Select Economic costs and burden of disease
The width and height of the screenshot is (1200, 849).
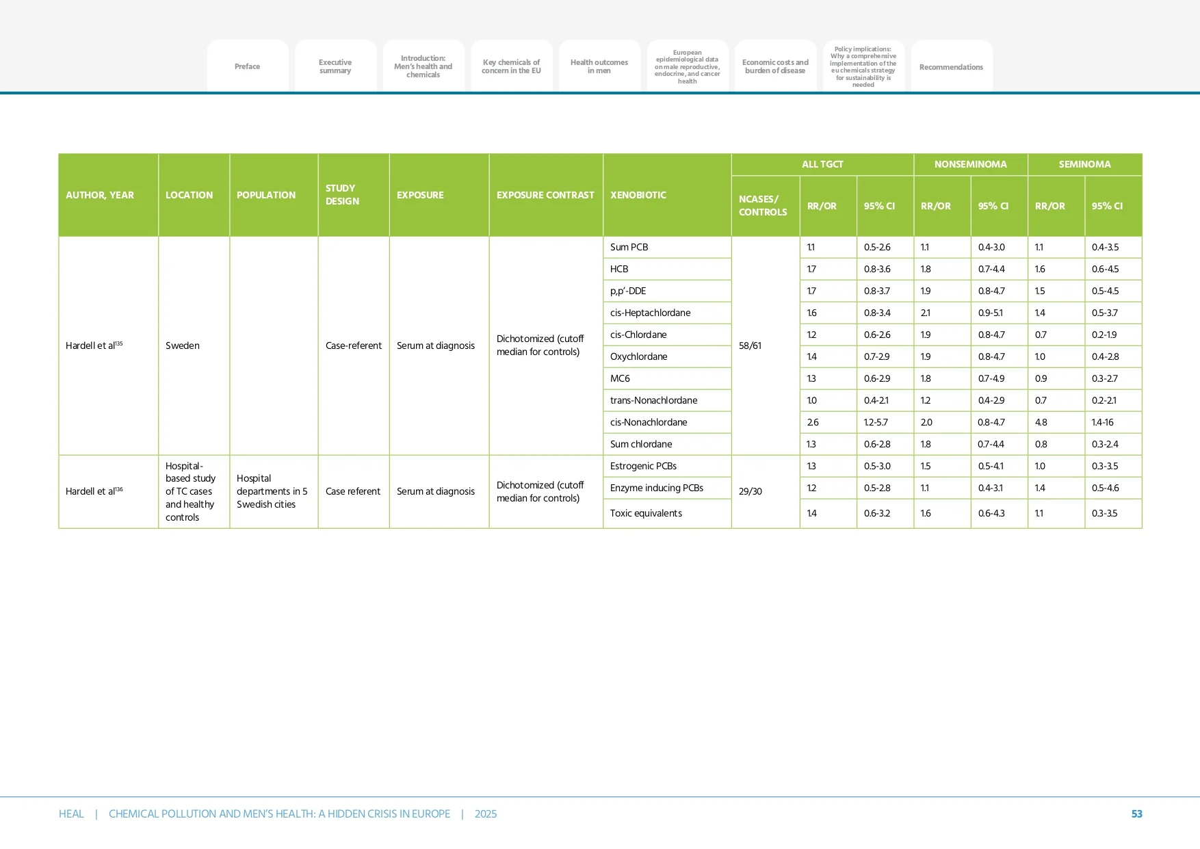[775, 66]
